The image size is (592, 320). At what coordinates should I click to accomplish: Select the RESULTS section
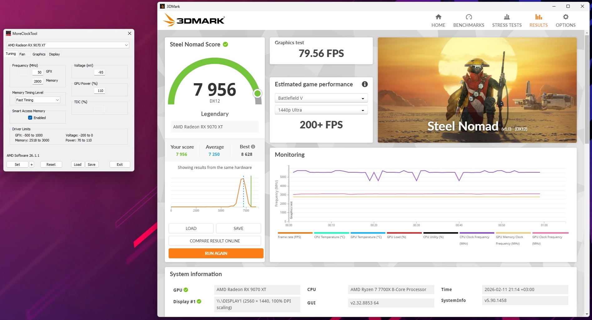pyautogui.click(x=539, y=21)
